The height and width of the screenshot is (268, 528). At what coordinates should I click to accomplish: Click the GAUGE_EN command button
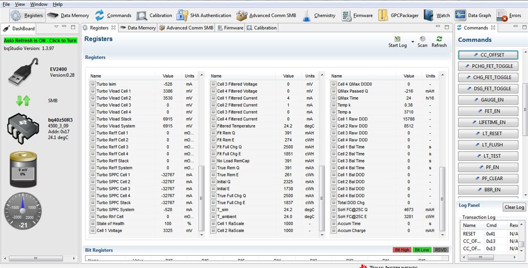click(488, 100)
